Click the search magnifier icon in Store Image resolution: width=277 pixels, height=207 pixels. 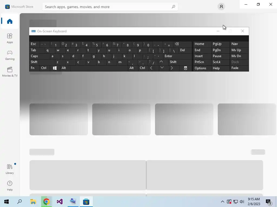(x=173, y=7)
